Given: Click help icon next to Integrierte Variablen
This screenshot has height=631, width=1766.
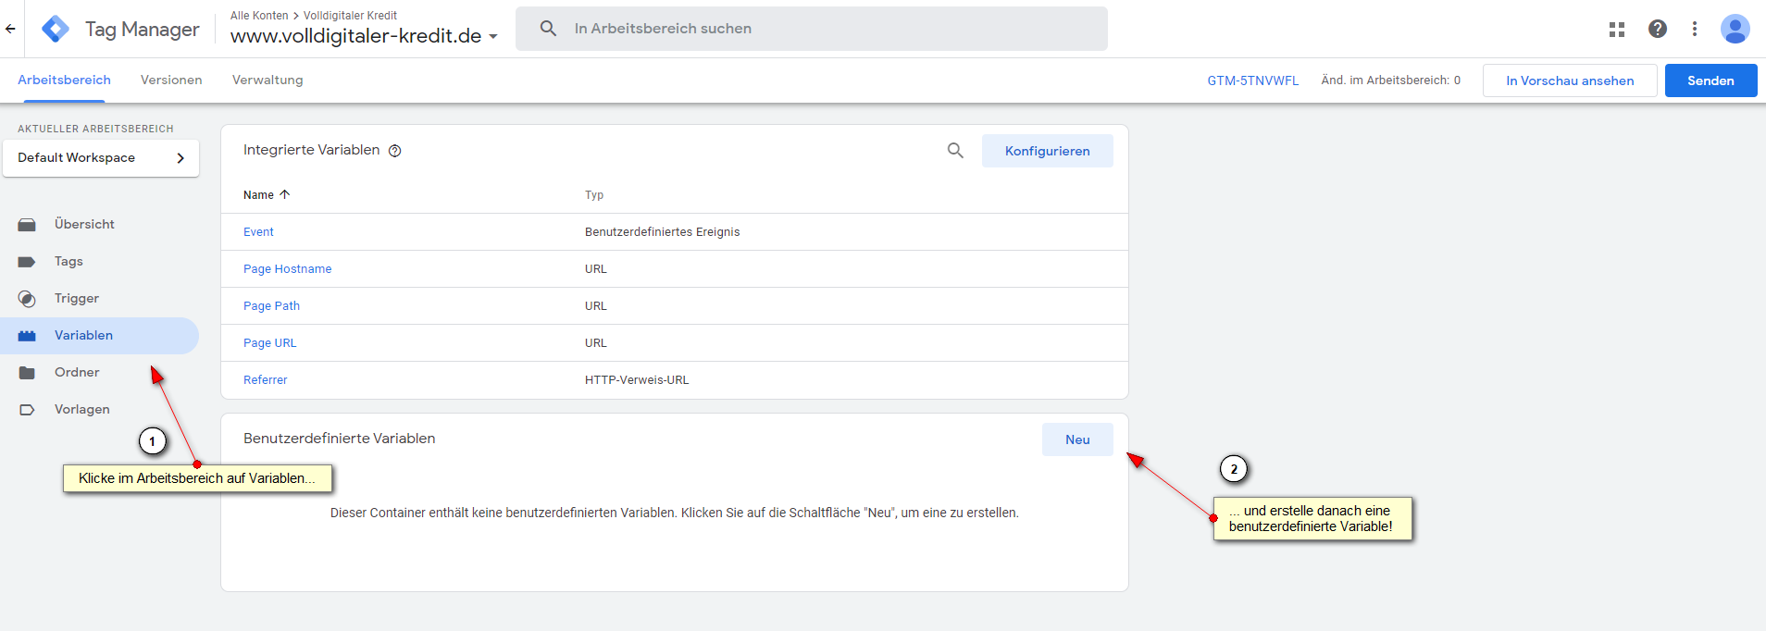Looking at the screenshot, I should click(x=395, y=151).
